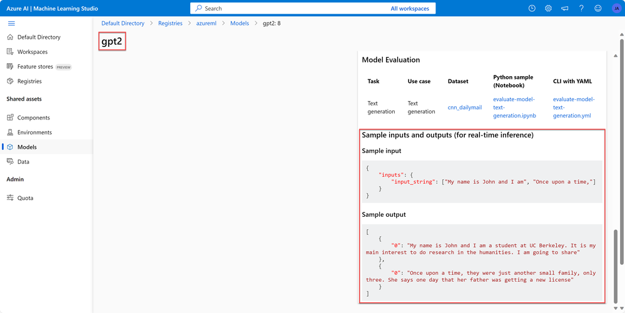Viewport: 625px width, 313px height.
Task: Click the Task column header
Action: (373, 81)
